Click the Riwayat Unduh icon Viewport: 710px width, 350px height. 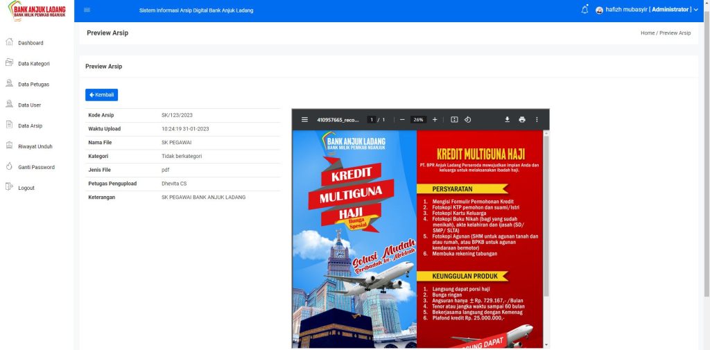click(x=9, y=146)
